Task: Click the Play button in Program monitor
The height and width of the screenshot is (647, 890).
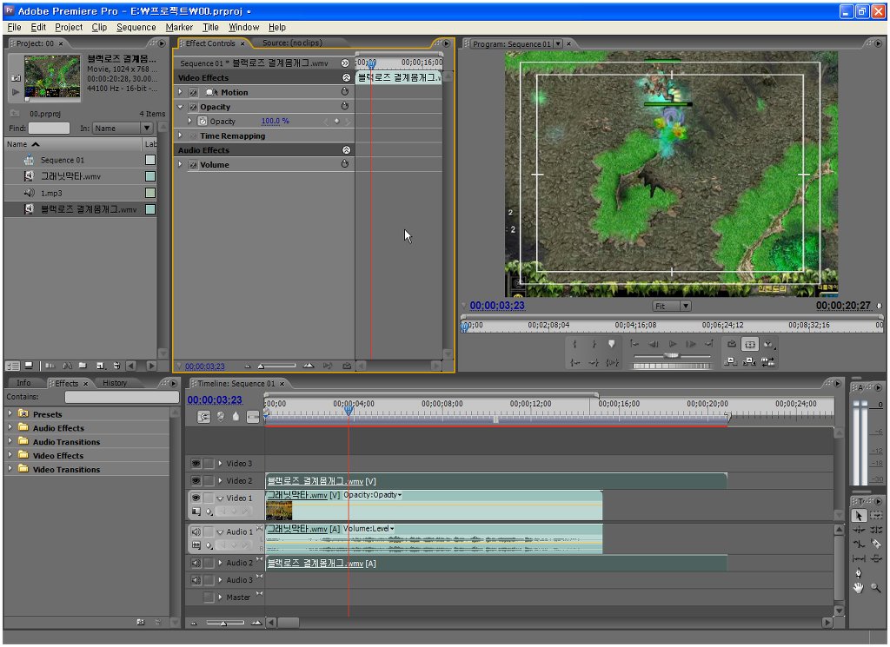Action: [x=672, y=344]
